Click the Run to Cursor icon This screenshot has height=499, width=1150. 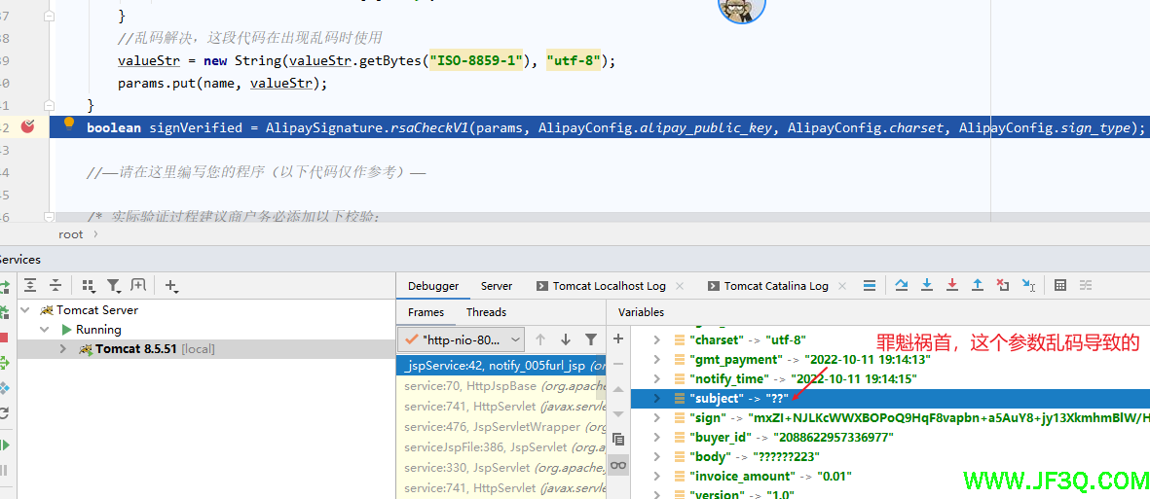pyautogui.click(x=1028, y=285)
